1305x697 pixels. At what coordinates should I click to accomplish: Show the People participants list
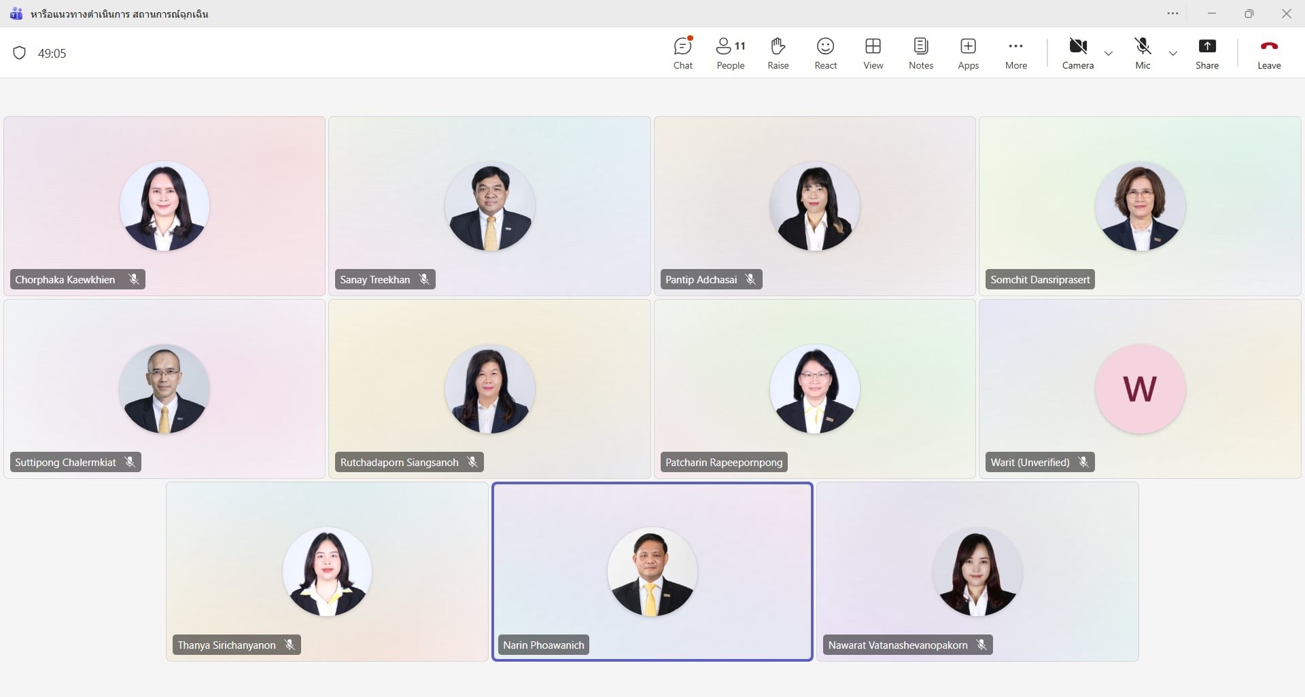click(730, 53)
